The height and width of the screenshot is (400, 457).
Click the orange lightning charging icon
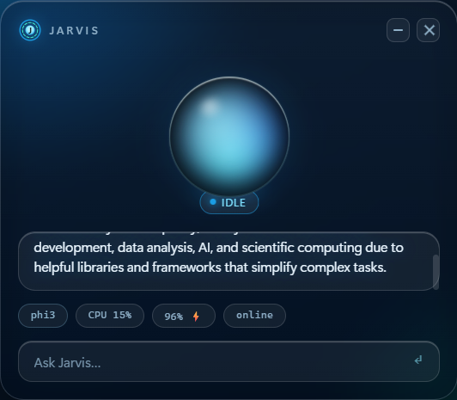tap(196, 317)
